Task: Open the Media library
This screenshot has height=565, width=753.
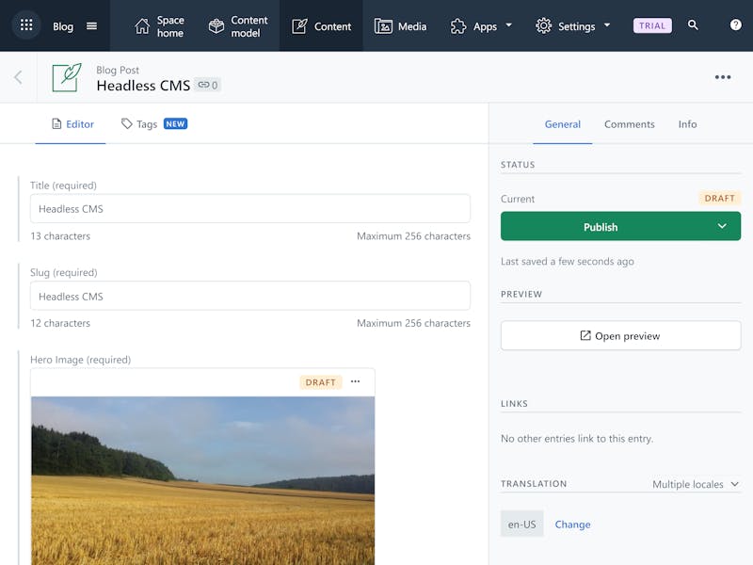Action: click(401, 26)
